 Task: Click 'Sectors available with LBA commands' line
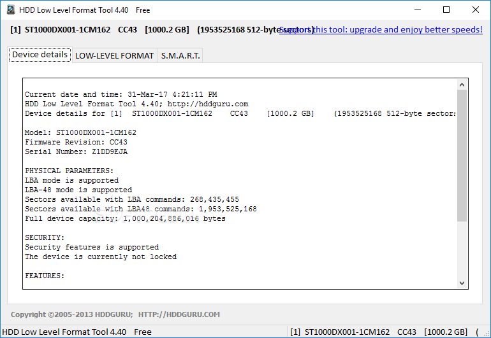pos(132,199)
